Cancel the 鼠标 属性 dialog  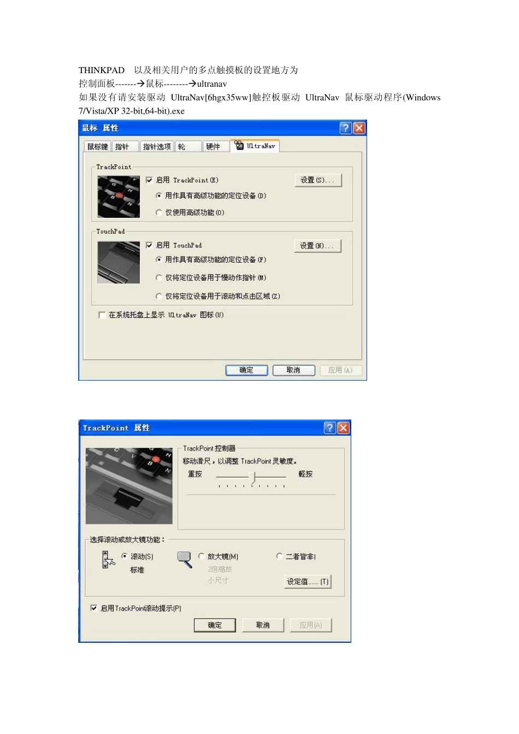294,370
